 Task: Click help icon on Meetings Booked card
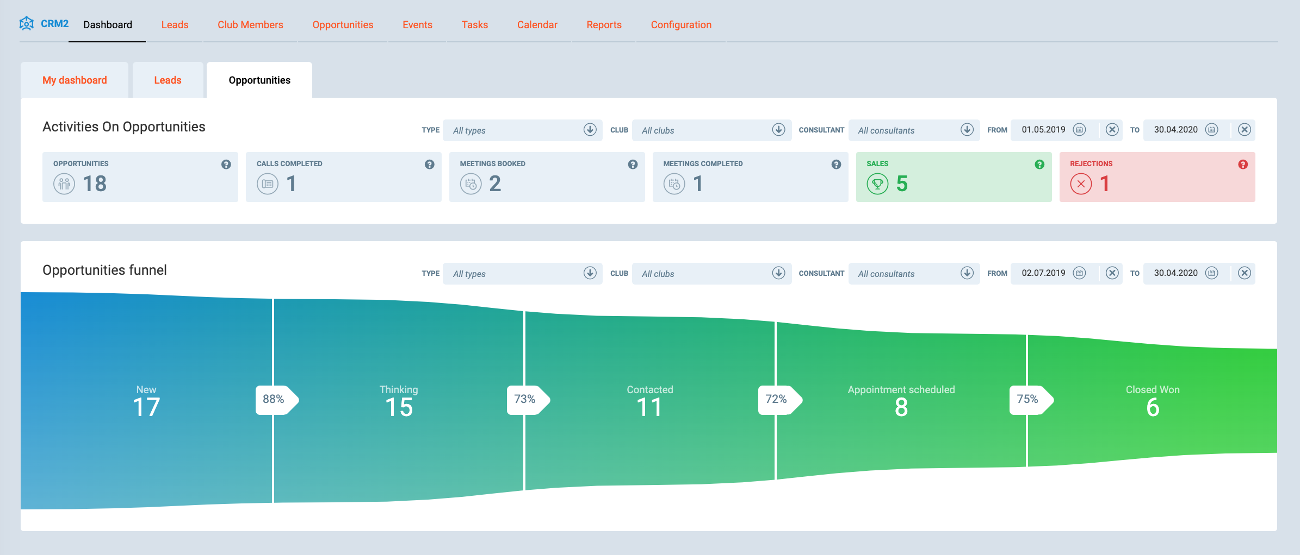pyautogui.click(x=633, y=165)
